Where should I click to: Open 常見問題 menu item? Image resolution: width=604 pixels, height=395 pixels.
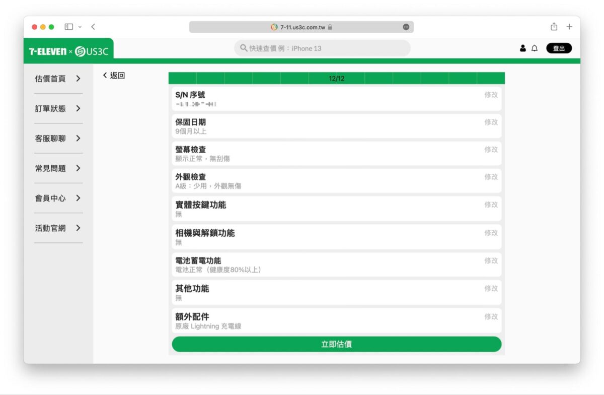50,168
